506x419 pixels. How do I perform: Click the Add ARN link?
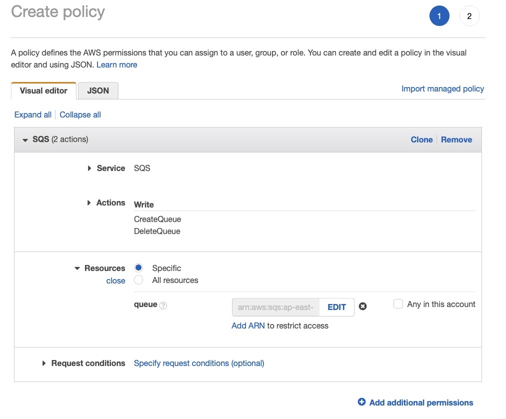pyautogui.click(x=248, y=325)
